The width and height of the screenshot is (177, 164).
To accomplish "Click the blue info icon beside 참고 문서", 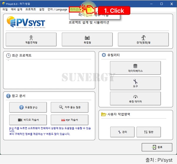I will click(x=8, y=96).
